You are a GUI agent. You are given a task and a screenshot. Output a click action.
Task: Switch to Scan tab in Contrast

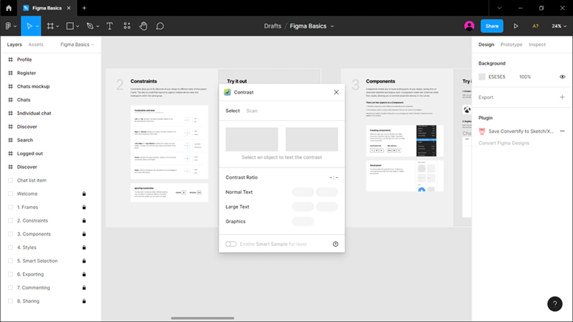point(252,111)
